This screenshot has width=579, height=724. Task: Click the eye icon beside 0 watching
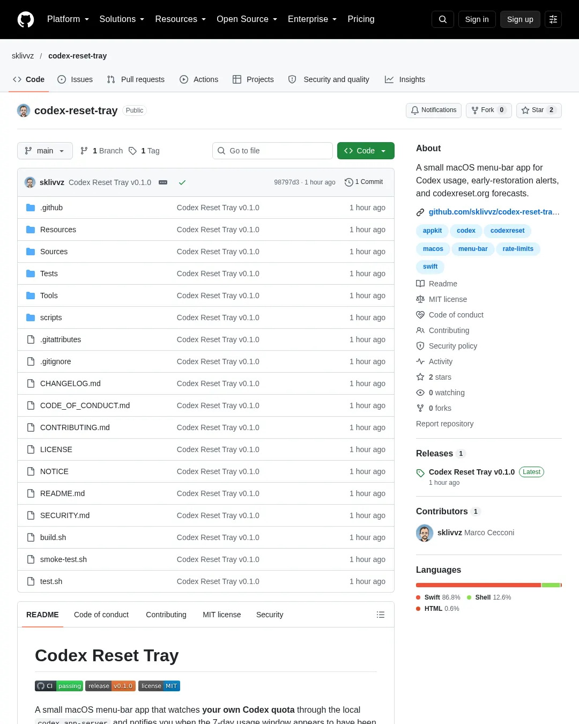click(x=420, y=393)
